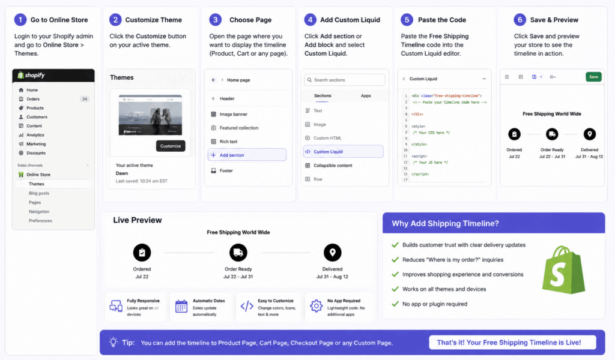Image resolution: width=615 pixels, height=360 pixels.
Task: Choose Row from the sections list
Action: pyautogui.click(x=314, y=179)
